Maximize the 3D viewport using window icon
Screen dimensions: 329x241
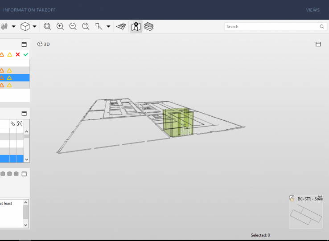[318, 44]
